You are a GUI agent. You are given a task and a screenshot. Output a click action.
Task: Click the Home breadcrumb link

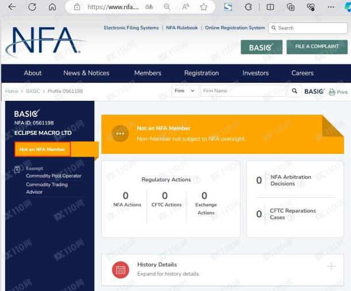tap(12, 91)
